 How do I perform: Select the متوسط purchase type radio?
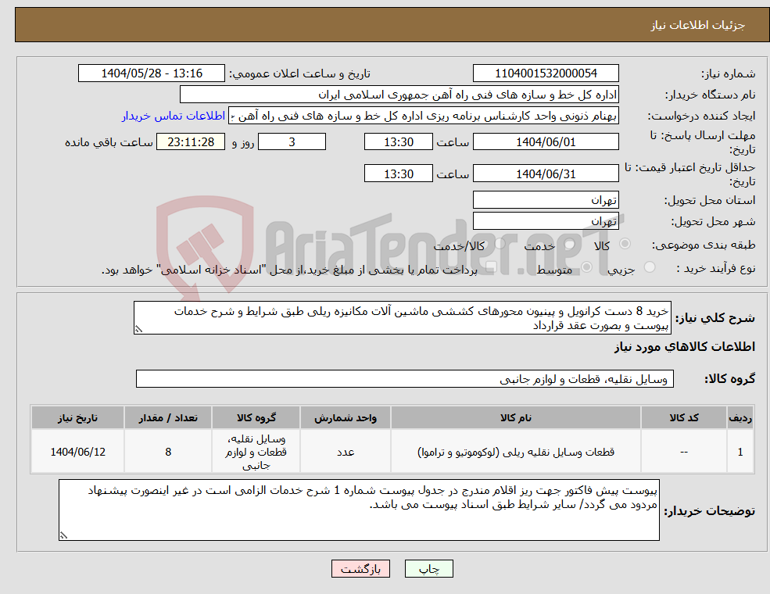click(587, 267)
